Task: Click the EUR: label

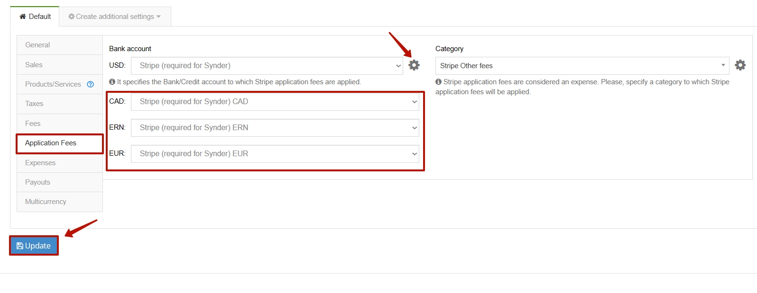Action: click(117, 153)
